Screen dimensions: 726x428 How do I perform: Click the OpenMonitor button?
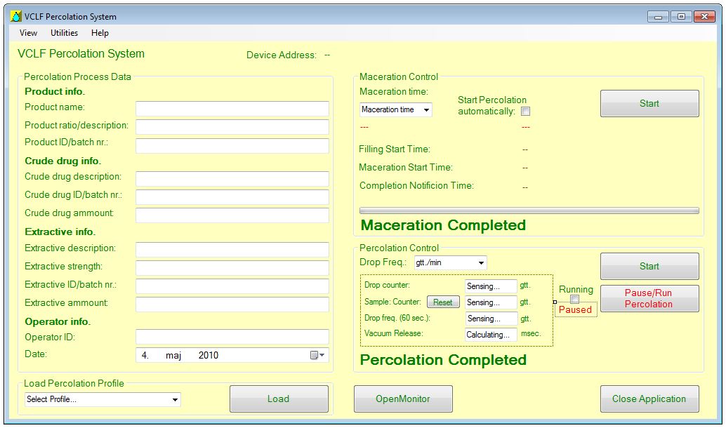[403, 399]
